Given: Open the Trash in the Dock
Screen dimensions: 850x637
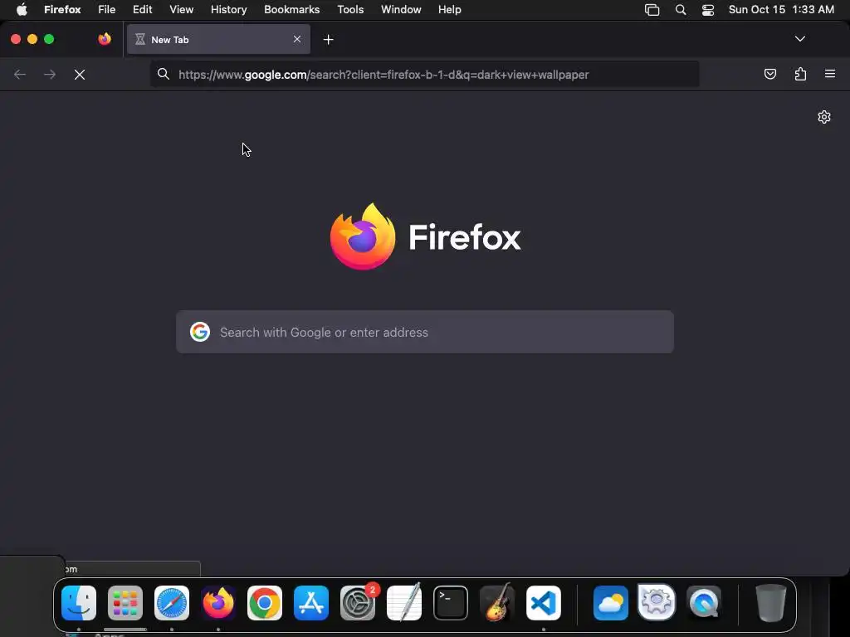Looking at the screenshot, I should tap(771, 602).
